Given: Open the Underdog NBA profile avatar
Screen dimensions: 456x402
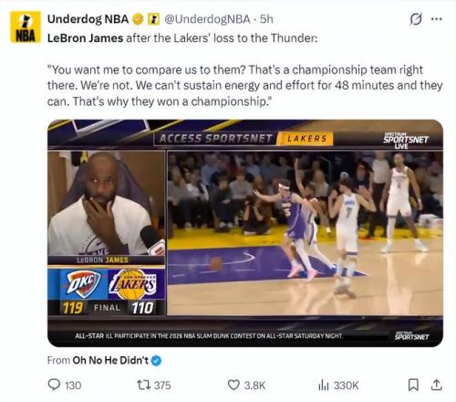Looking at the screenshot, I should pyautogui.click(x=26, y=27).
